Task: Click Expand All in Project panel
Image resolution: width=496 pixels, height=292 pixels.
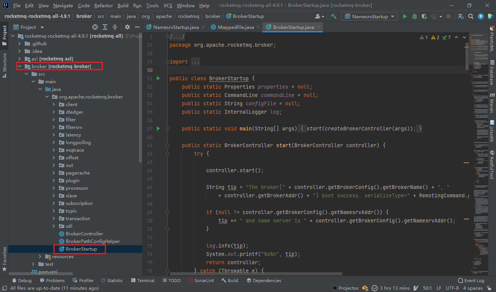Action: [x=105, y=27]
